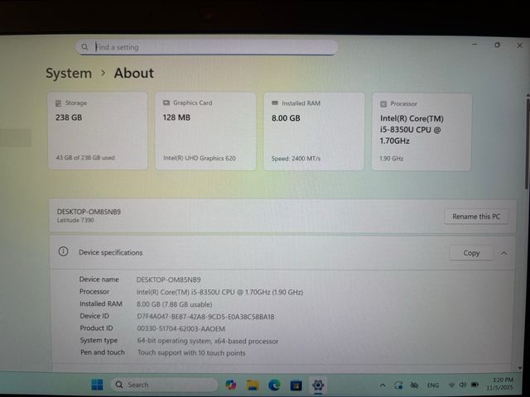
Task: Select the Device name value DESKTOP-OM85NB9
Action: coord(168,280)
